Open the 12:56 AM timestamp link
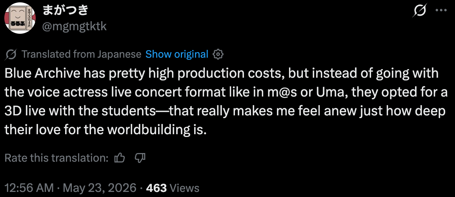455x197 pixels. [x=29, y=188]
